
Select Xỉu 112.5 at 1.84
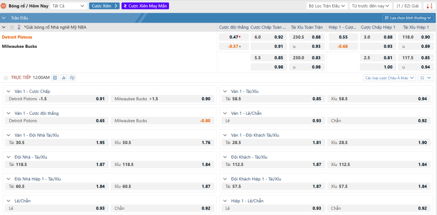(379, 164)
